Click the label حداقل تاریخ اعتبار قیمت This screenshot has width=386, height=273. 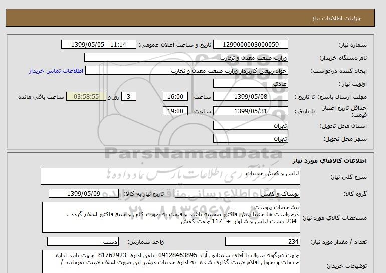(x=345, y=111)
